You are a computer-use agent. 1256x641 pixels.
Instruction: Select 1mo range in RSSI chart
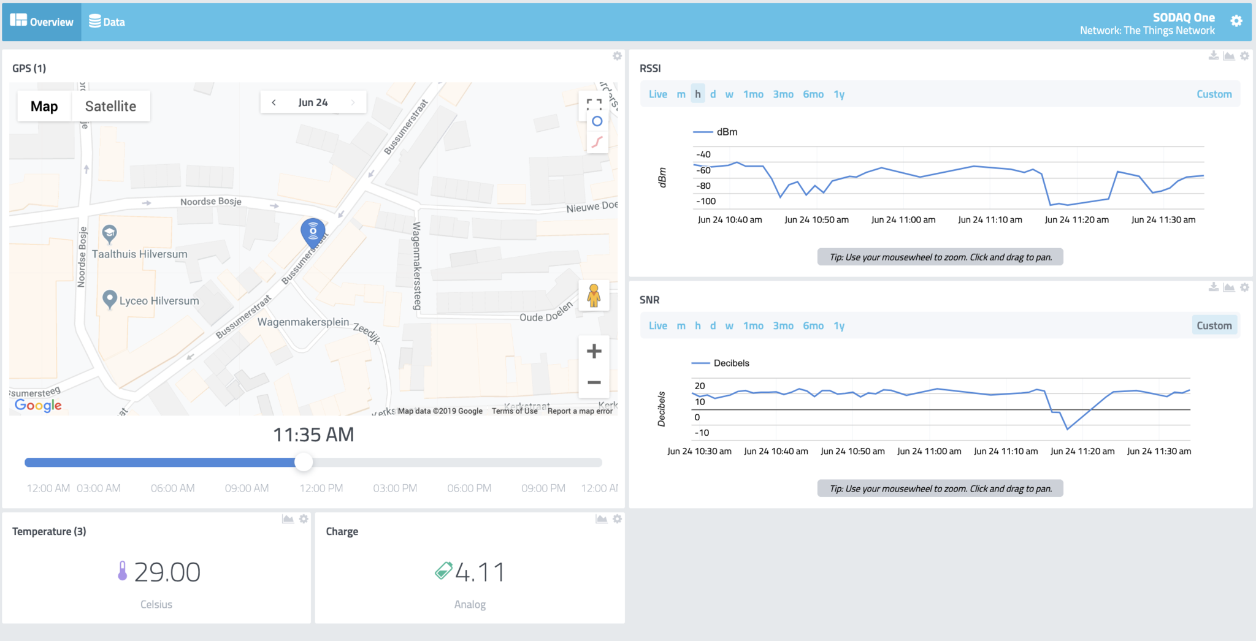753,94
